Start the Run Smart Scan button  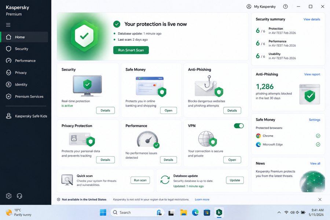click(x=131, y=50)
